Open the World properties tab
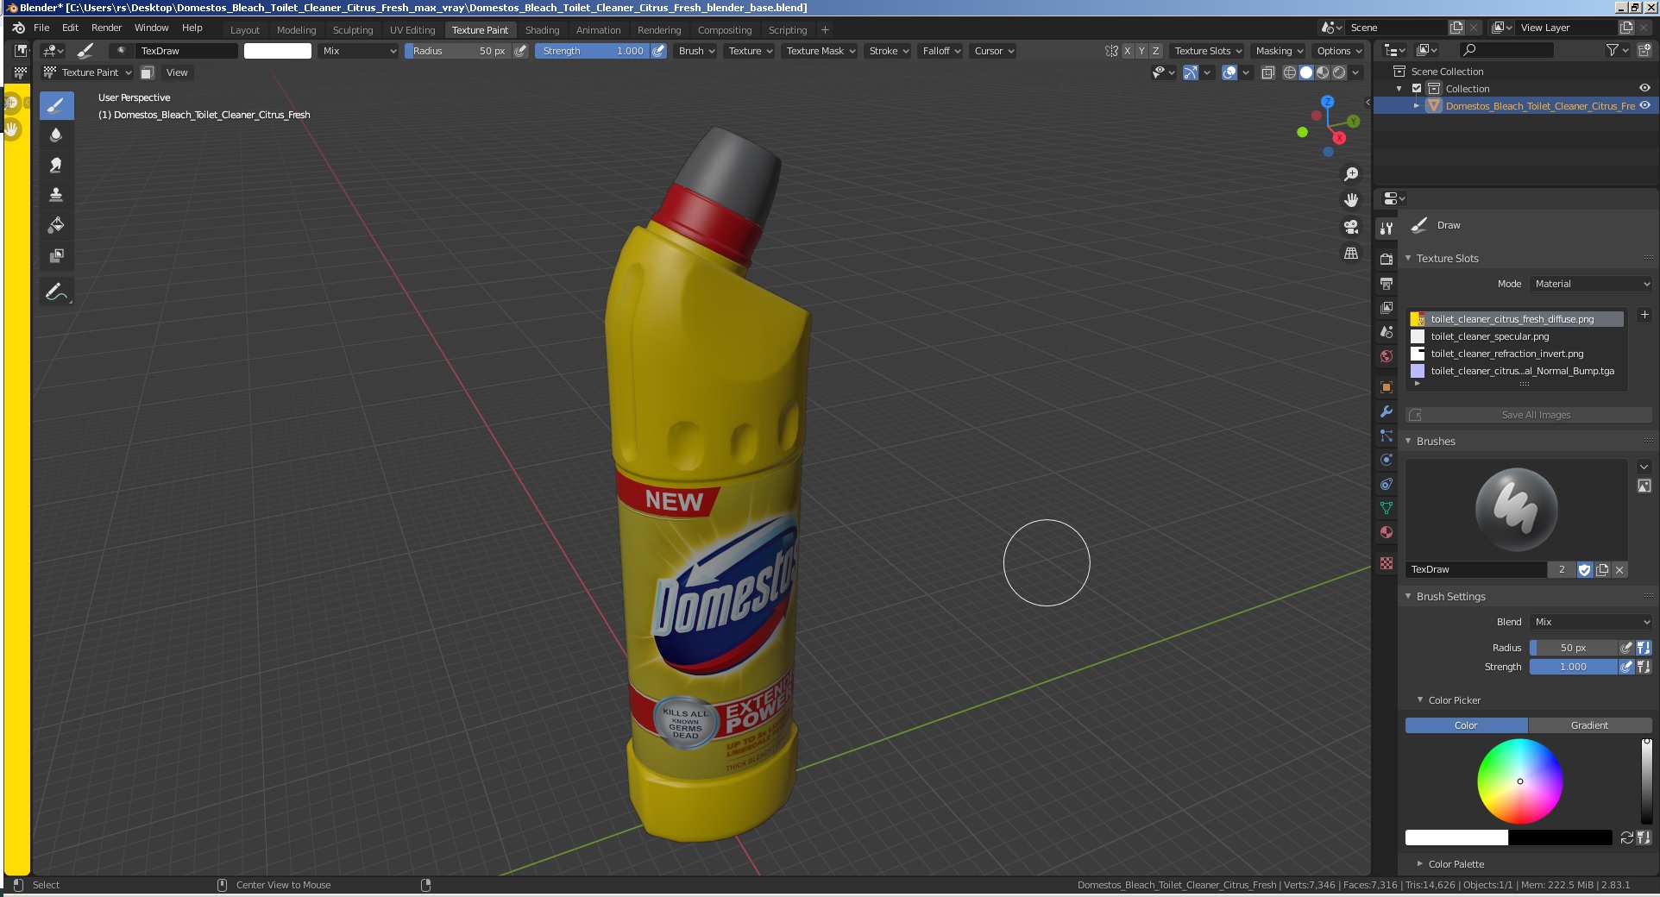The image size is (1660, 897). tap(1386, 355)
